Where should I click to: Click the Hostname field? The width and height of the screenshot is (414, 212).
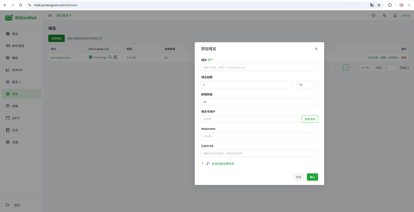coord(259,136)
